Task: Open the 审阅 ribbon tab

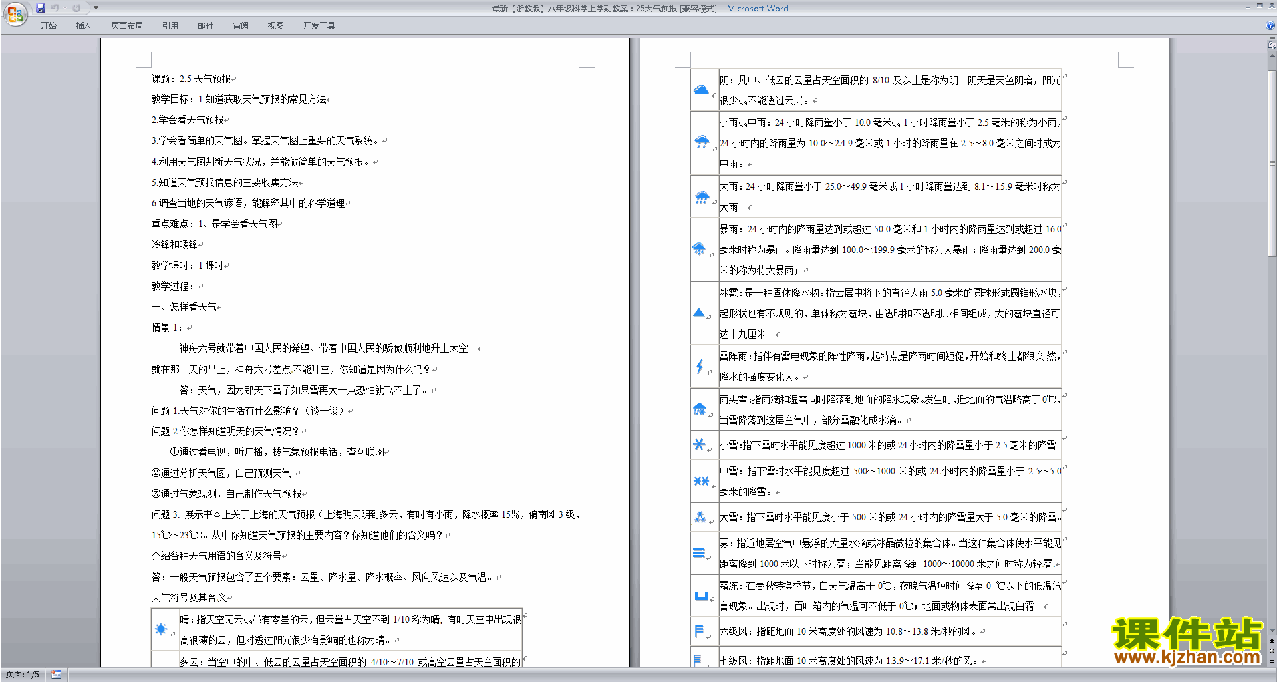Action: (x=241, y=26)
